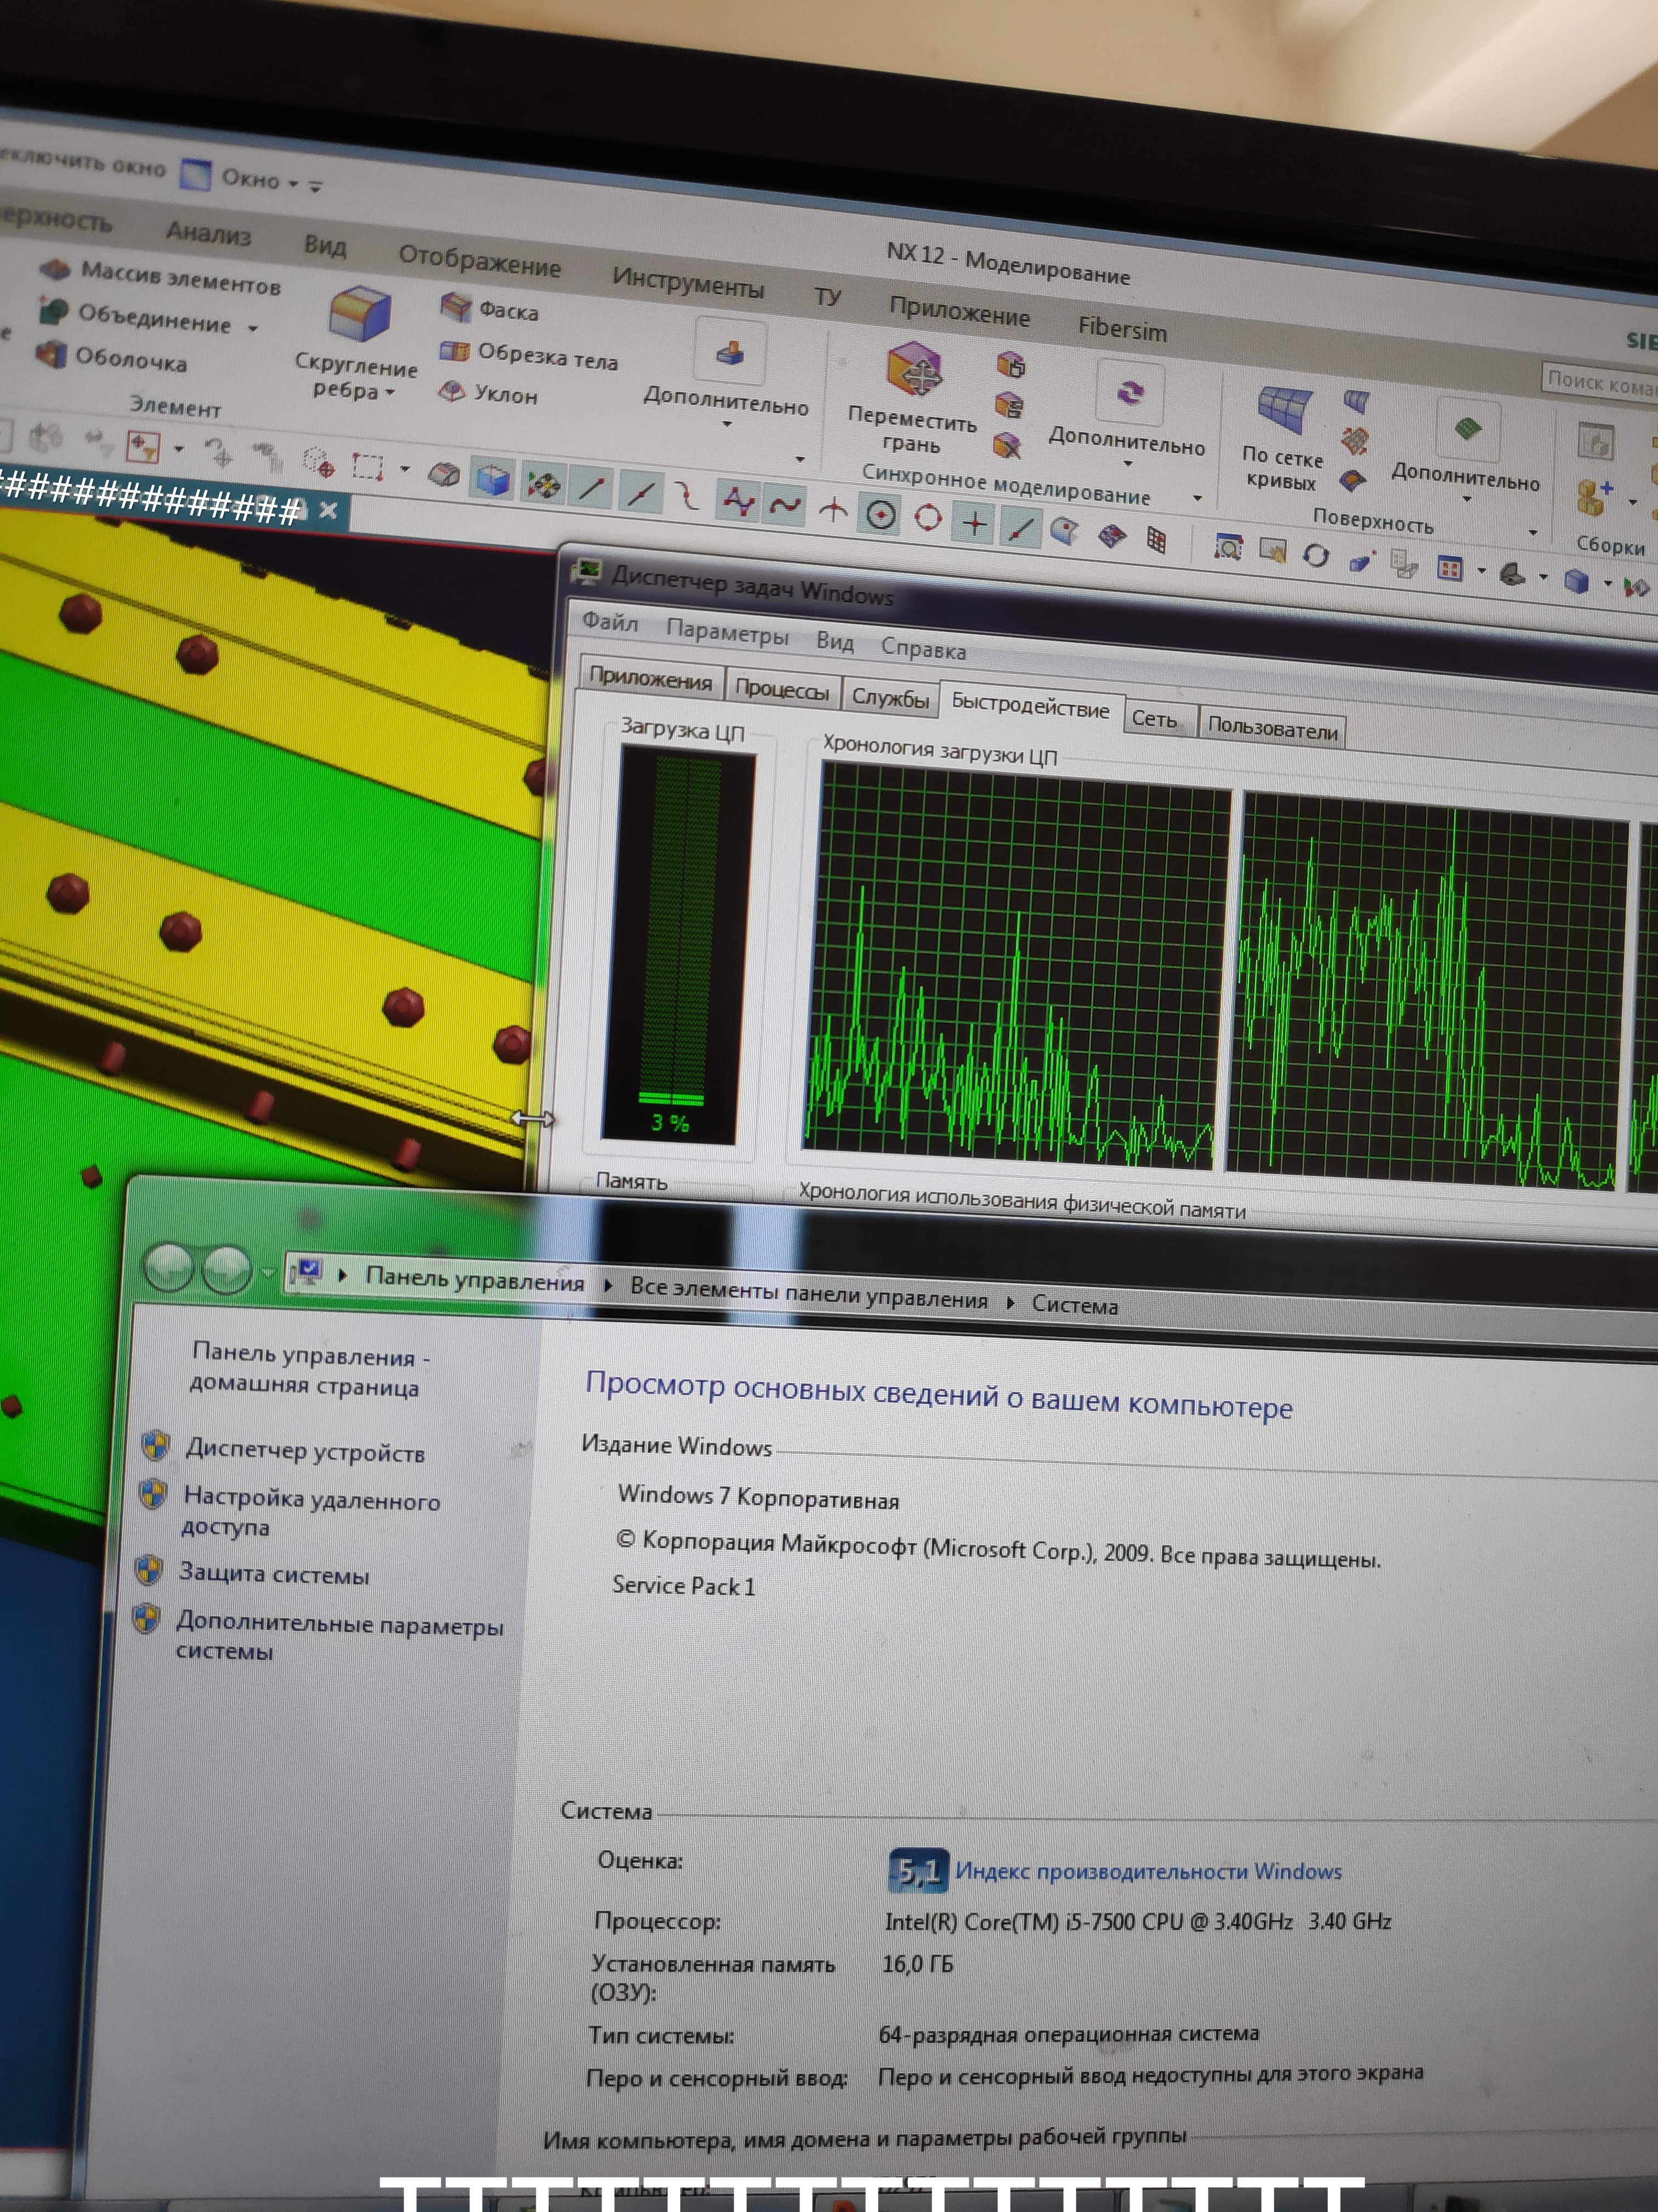Expand the Unite (Объединение) dropdown arrow
This screenshot has height=2212, width=1658.
(x=252, y=328)
